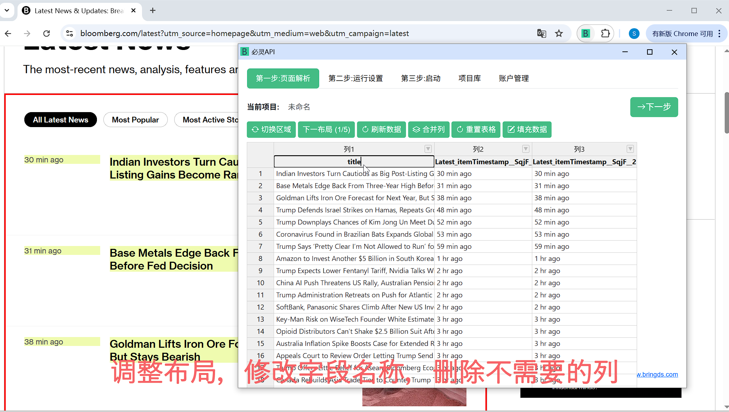Bookmark this page with the star icon
This screenshot has width=729, height=412.
tap(559, 34)
